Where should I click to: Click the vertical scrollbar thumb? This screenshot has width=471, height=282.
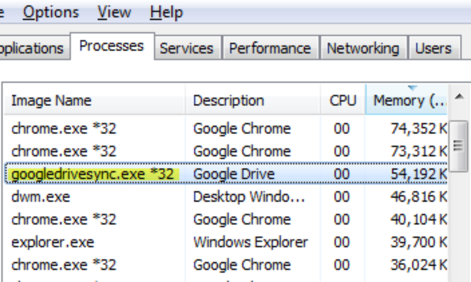tap(458, 146)
